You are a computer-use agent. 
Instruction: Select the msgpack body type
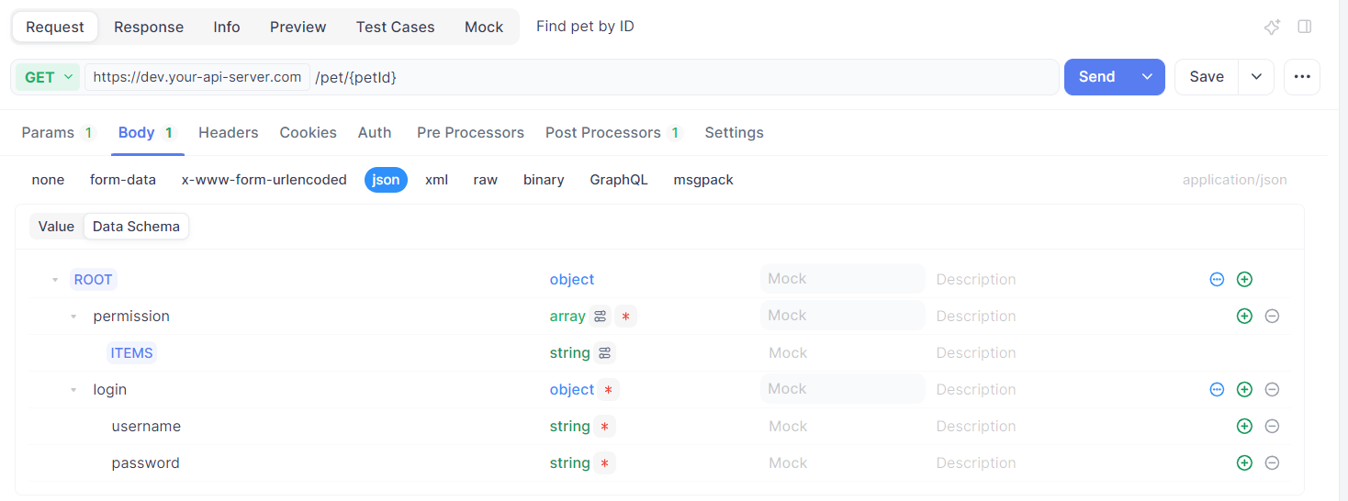tap(703, 180)
